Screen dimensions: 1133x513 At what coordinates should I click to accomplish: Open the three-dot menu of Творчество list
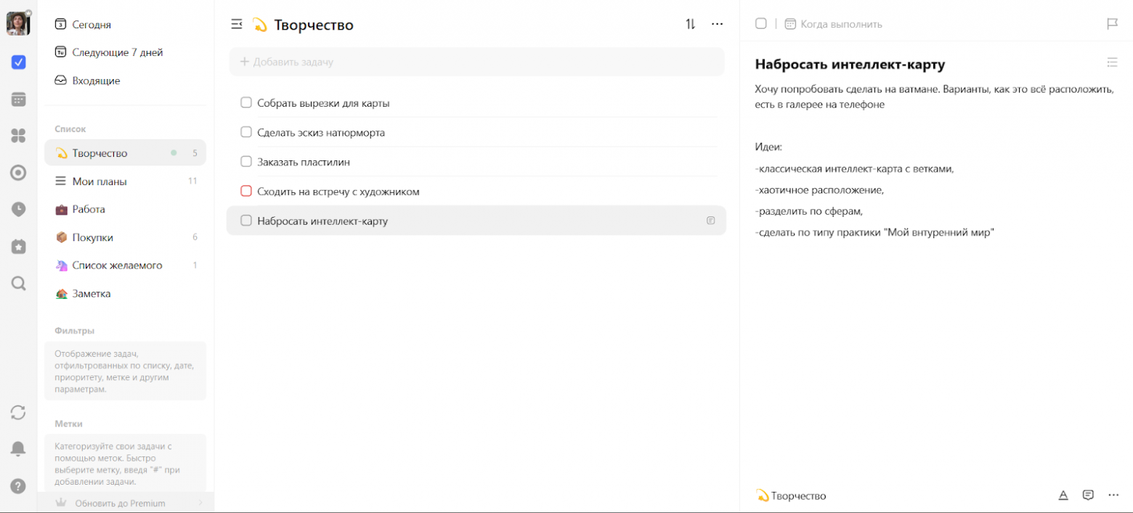(717, 24)
